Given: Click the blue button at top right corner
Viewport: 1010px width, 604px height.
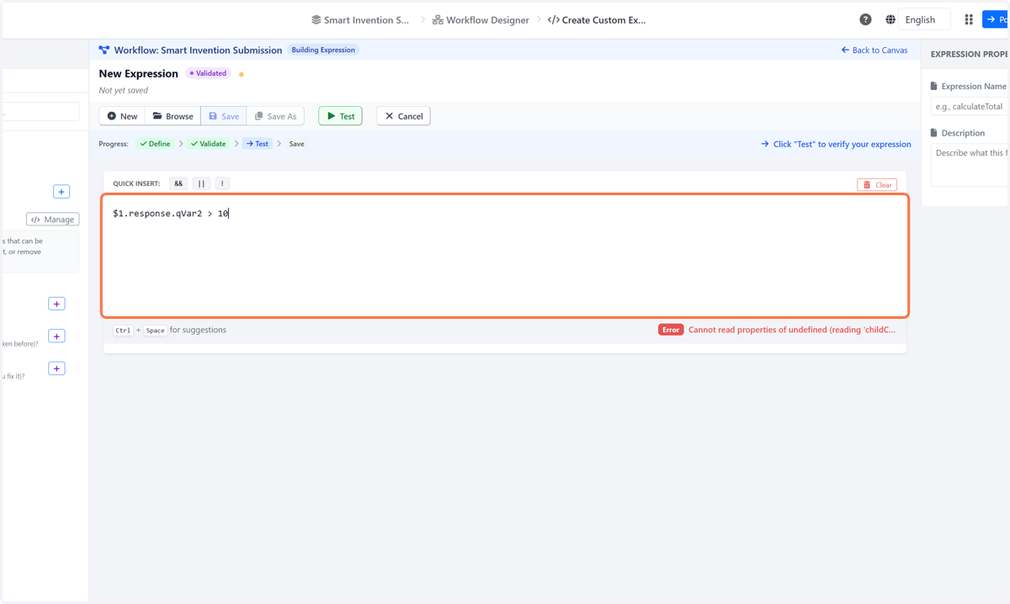Looking at the screenshot, I should [x=997, y=19].
